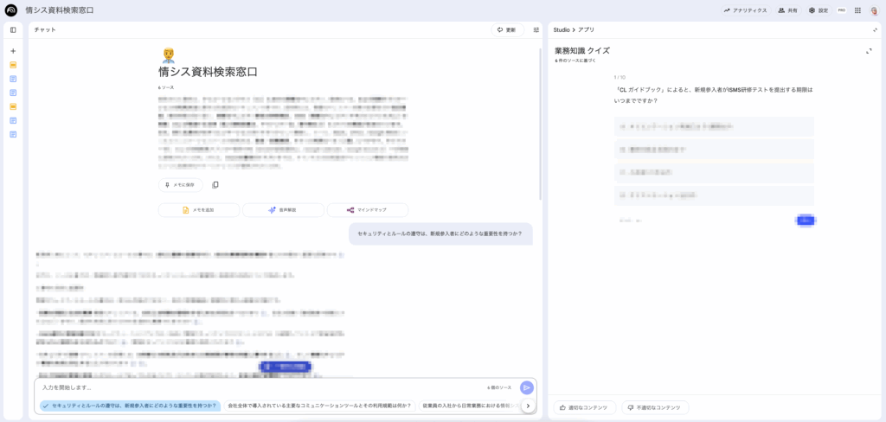Collapse the Studio panel with top-right icon
This screenshot has width=886, height=422.
(875, 29)
